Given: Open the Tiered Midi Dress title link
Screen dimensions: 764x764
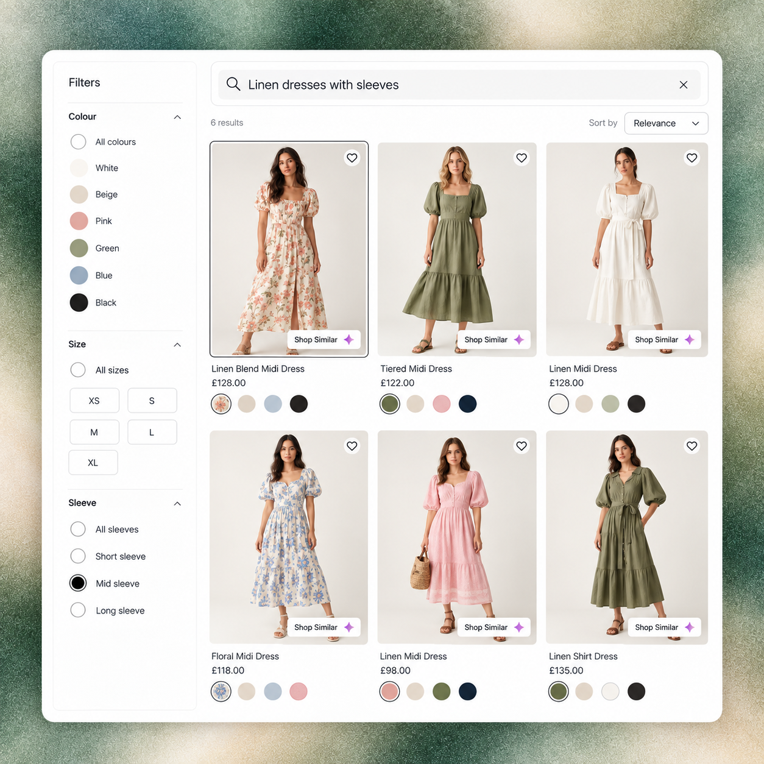Looking at the screenshot, I should (416, 369).
